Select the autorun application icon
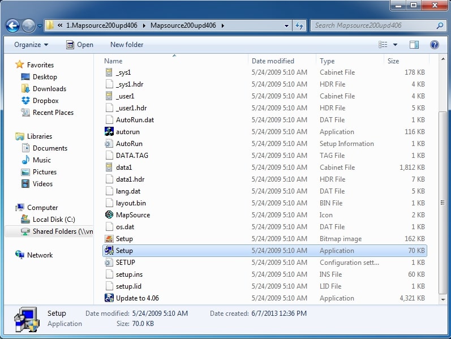Screen dimensions: 451x339 point(109,131)
